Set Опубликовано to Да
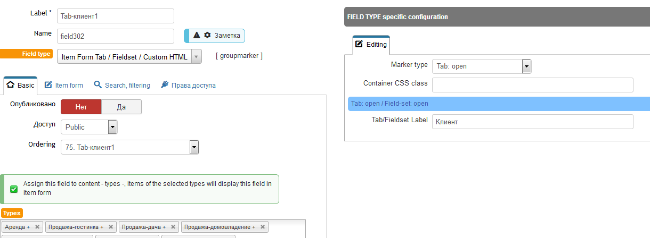Screen dimensions: 650x238 point(121,107)
